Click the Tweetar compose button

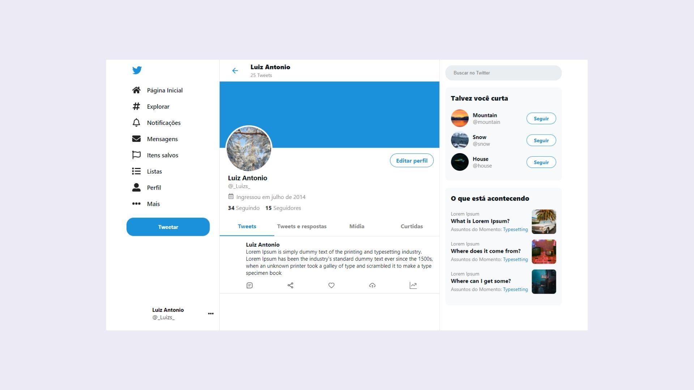(168, 226)
